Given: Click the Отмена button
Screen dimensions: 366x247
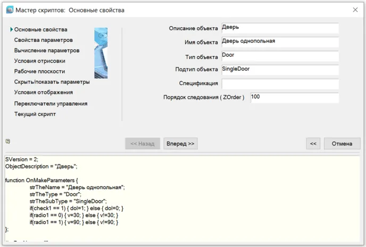Looking at the screenshot, I should point(342,143).
